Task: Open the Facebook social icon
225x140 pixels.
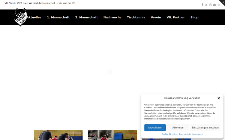Action: (x=202, y=5)
